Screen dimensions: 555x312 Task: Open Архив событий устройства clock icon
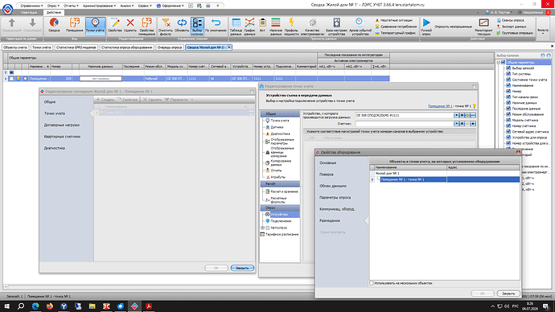[x=360, y=23]
